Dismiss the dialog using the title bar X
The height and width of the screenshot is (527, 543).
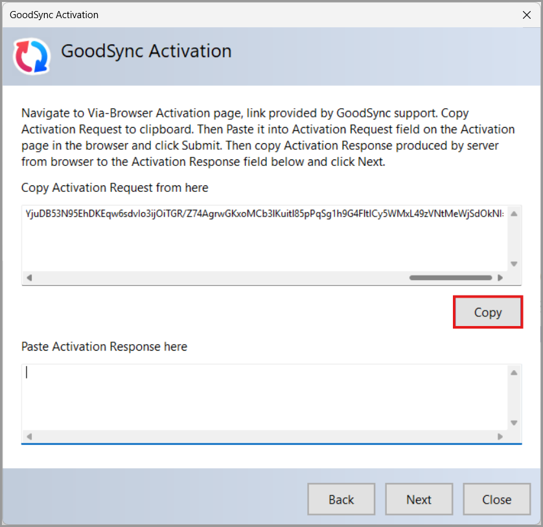(526, 15)
